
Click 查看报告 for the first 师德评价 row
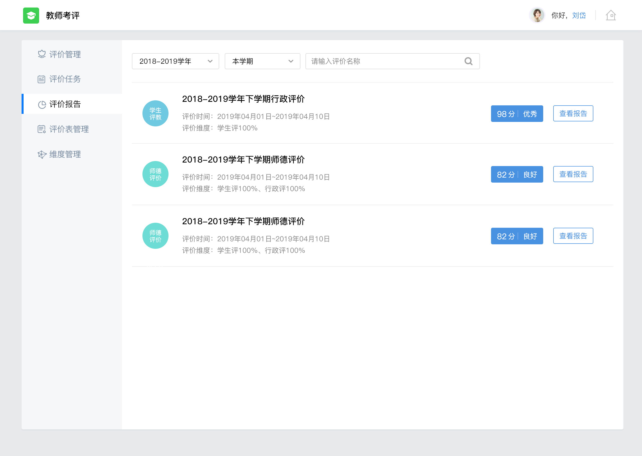tap(573, 174)
